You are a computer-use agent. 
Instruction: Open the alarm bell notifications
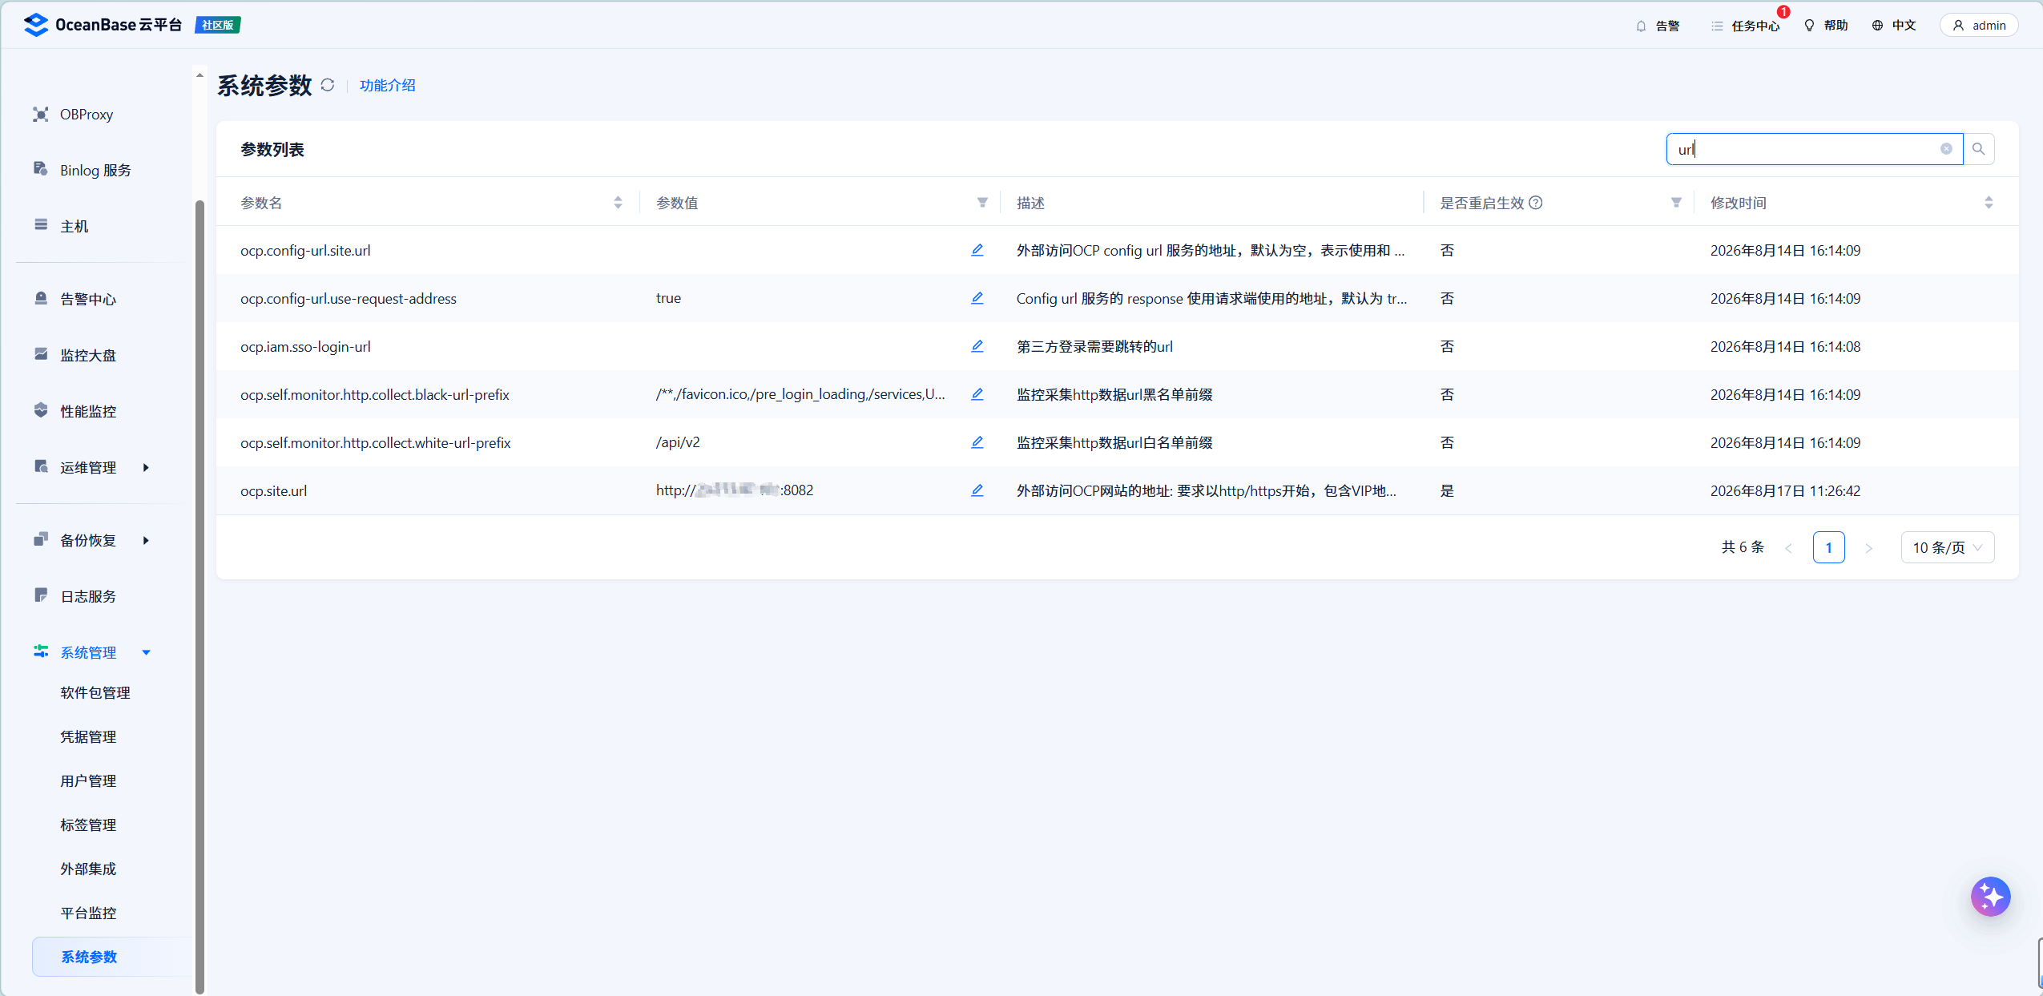pos(1641,26)
